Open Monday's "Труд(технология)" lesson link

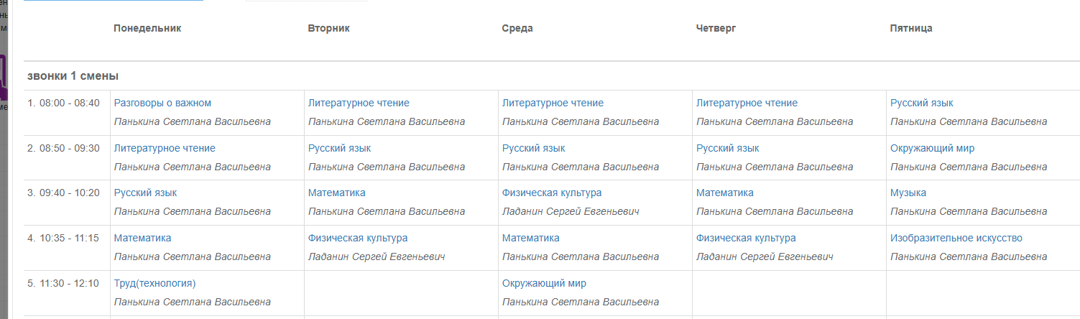click(154, 283)
